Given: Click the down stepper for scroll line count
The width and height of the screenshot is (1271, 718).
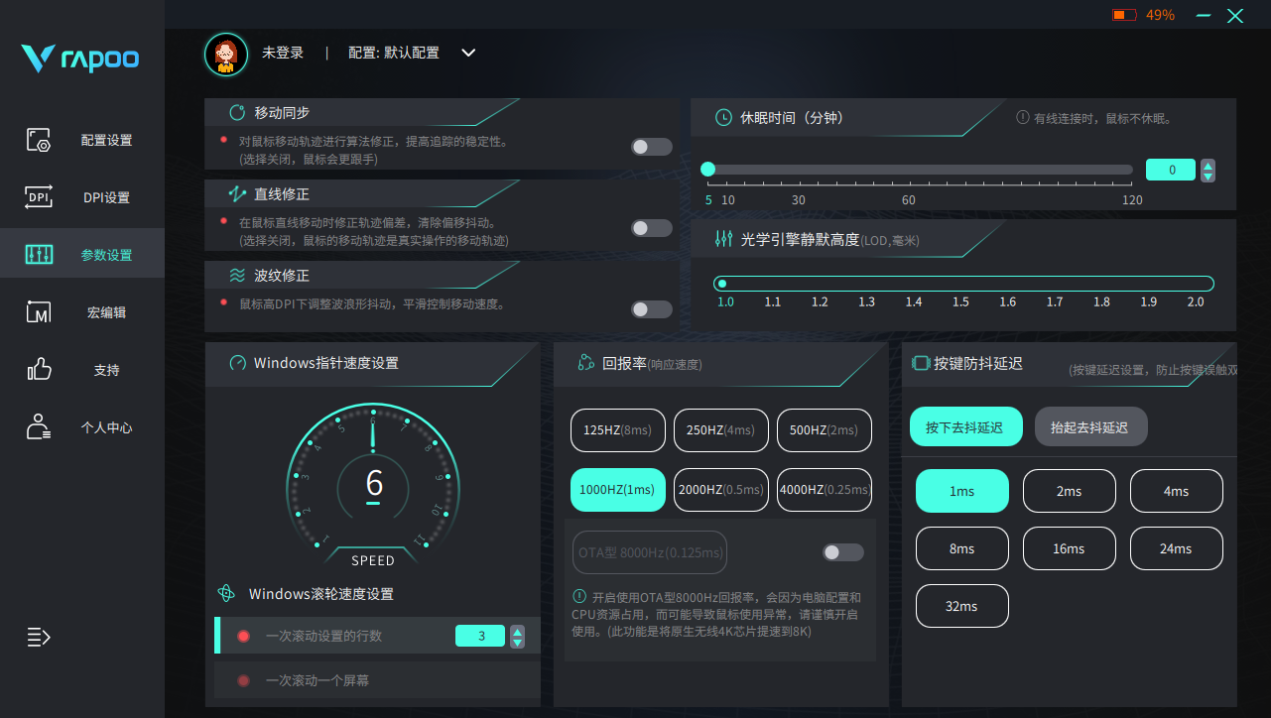Looking at the screenshot, I should click(x=517, y=642).
